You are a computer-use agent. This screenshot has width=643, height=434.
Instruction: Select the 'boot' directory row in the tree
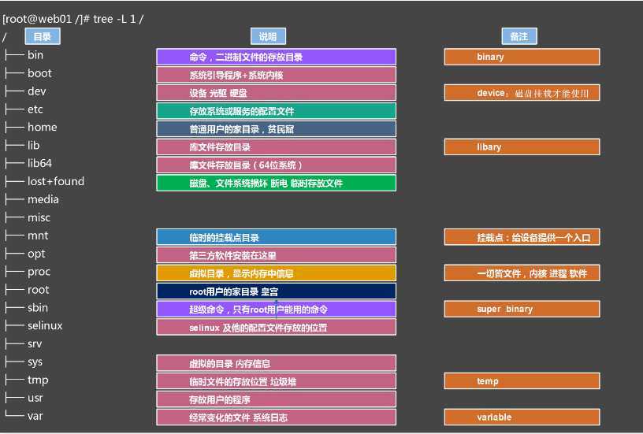(x=28, y=73)
